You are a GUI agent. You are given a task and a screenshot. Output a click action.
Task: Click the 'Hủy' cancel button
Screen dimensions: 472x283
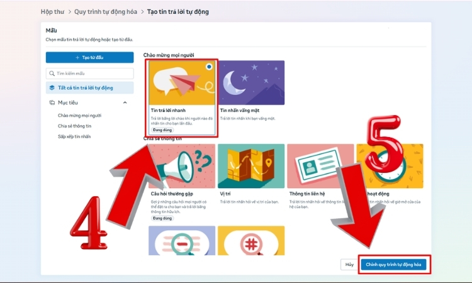click(349, 265)
